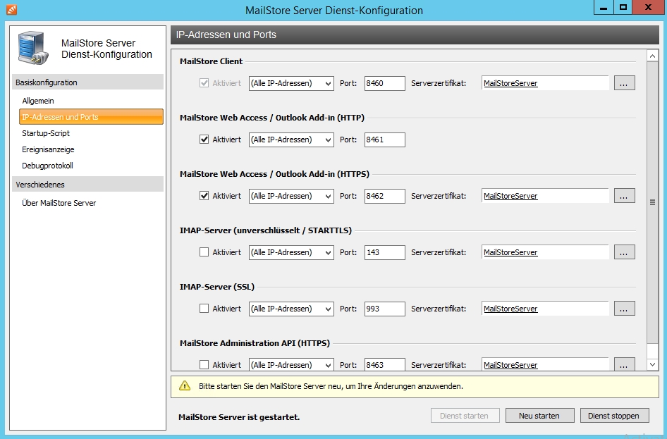
Task: Browse certificate for MailStore Client
Action: (624, 83)
